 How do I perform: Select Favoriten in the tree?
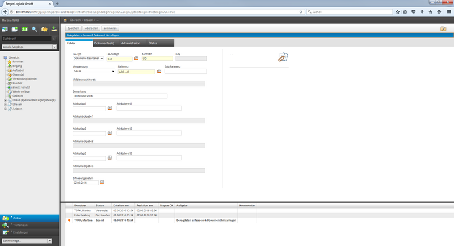18,62
